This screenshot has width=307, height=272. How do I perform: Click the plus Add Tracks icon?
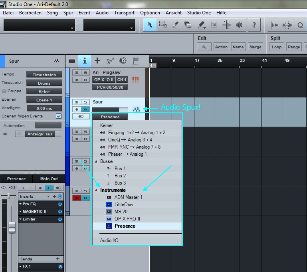click(97, 61)
